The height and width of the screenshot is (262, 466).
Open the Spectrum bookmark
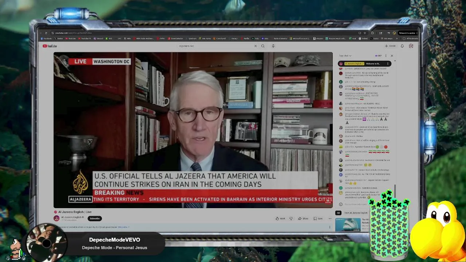pos(191,39)
